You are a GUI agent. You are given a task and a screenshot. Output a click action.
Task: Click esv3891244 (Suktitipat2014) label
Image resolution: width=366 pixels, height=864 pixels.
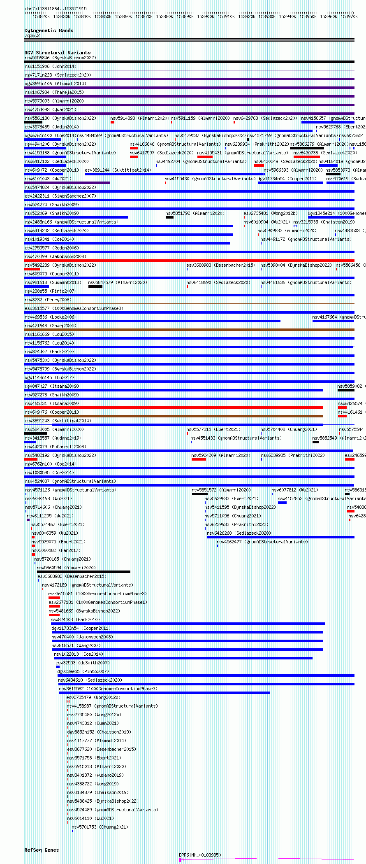coord(118,170)
